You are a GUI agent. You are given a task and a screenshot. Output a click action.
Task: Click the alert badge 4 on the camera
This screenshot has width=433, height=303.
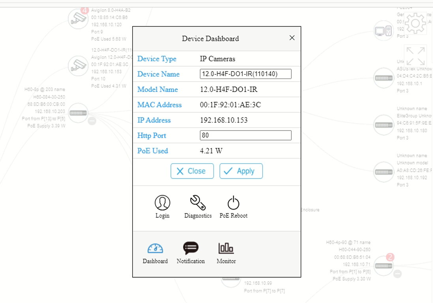(x=84, y=11)
